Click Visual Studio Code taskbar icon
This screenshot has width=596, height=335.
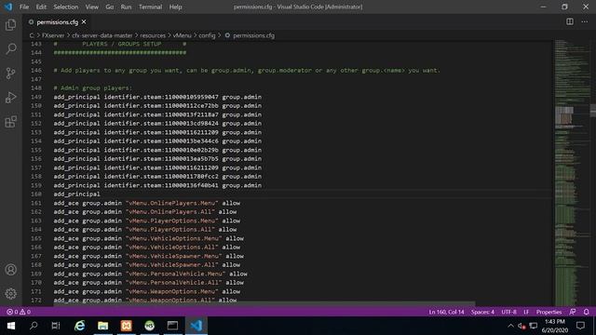pyautogui.click(x=196, y=326)
